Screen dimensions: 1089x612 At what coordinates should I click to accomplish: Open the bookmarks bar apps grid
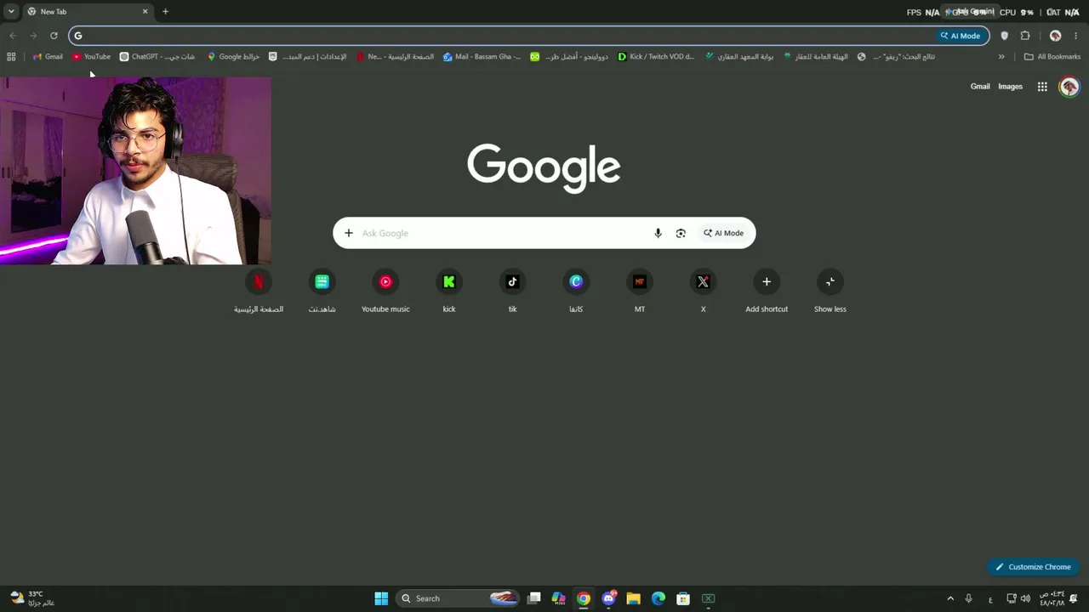[x=11, y=57]
